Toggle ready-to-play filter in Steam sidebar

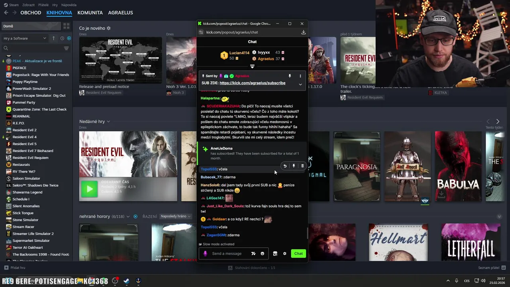click(x=69, y=38)
